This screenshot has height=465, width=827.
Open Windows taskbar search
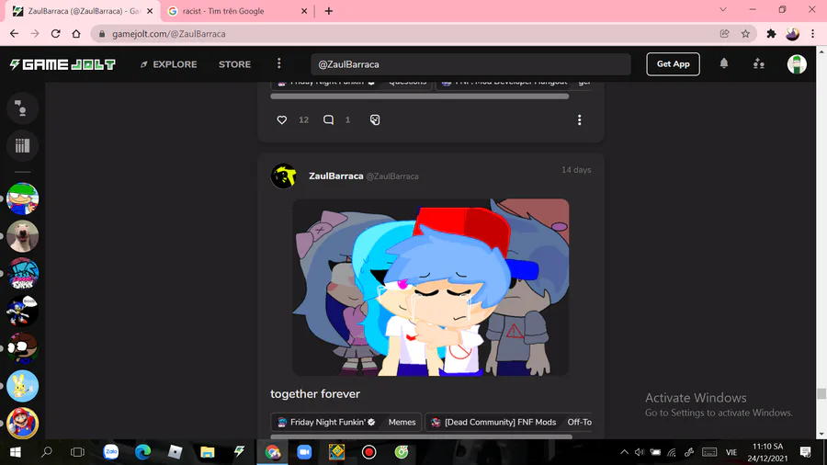tap(47, 452)
